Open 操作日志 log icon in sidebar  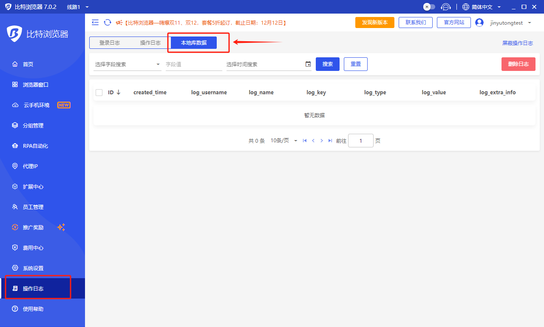[15, 288]
